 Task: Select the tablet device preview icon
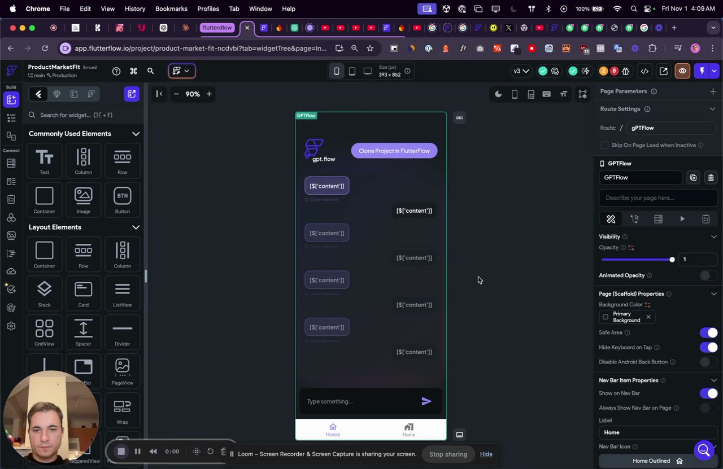(352, 71)
